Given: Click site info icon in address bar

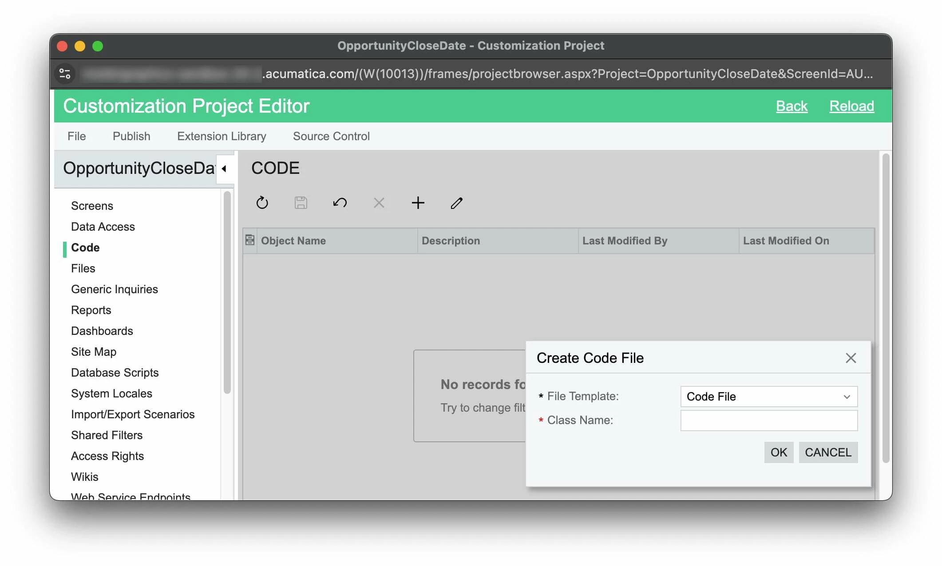Looking at the screenshot, I should [x=65, y=73].
